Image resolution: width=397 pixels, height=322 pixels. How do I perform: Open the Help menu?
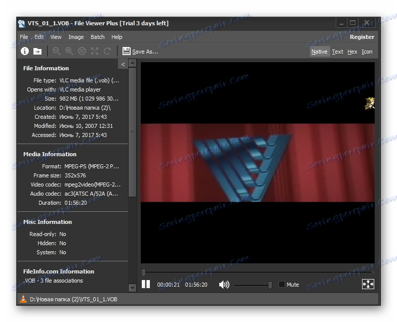pos(116,37)
